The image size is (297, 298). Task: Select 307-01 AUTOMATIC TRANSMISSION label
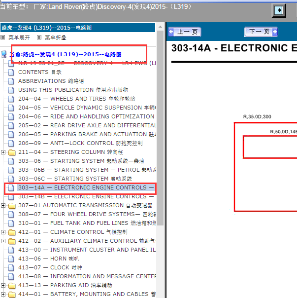point(85,205)
